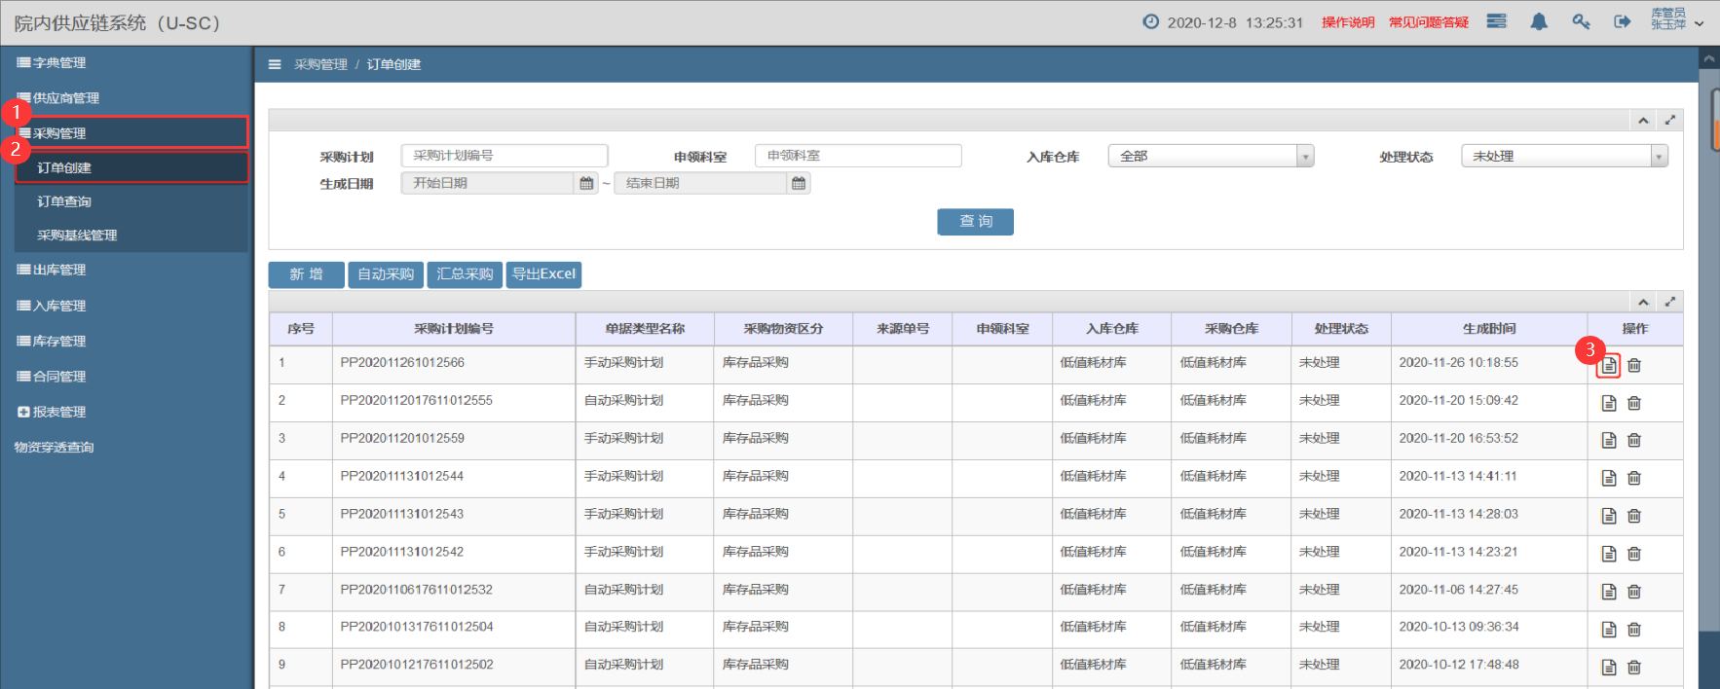Focus the 采购计划编号 input field
1720x689 pixels.
[505, 156]
